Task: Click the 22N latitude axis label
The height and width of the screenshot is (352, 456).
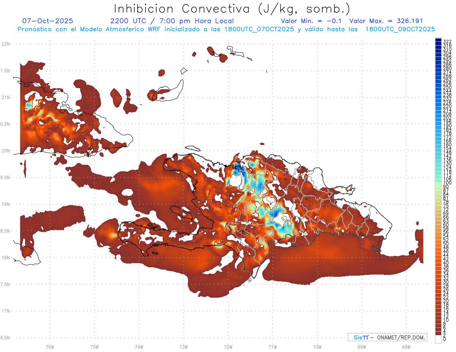Action: click(x=6, y=44)
